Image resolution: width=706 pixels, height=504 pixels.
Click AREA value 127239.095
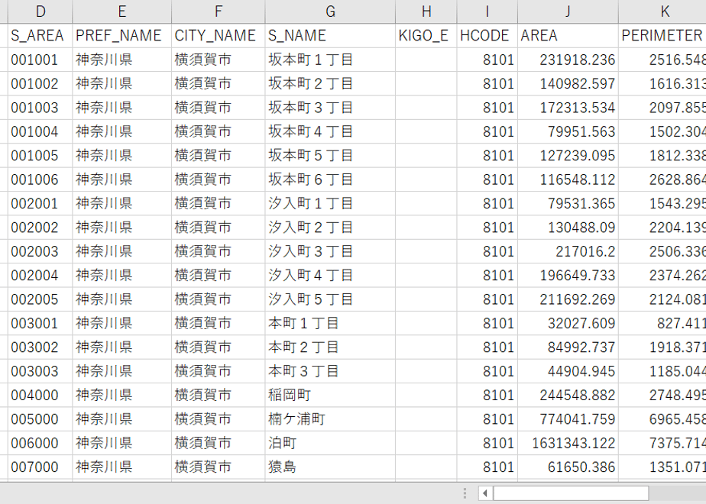[x=568, y=156]
